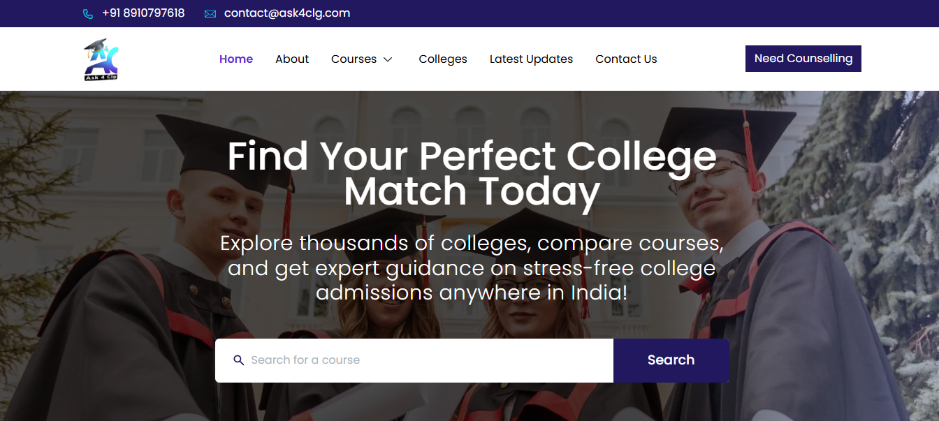Click the magnifier icon in search box

click(x=238, y=360)
